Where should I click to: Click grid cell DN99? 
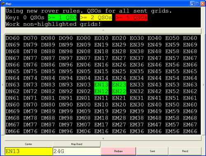(x=66, y=45)
